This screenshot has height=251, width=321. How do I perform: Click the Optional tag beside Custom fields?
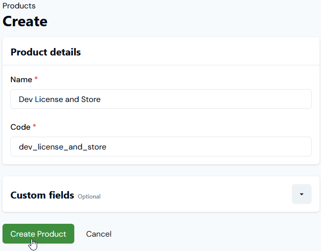(89, 197)
